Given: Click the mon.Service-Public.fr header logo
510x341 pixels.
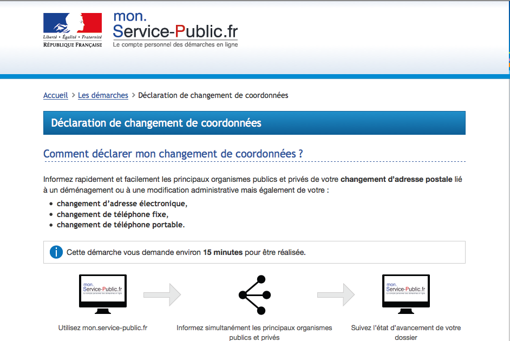Looking at the screenshot, I should pos(175,29).
